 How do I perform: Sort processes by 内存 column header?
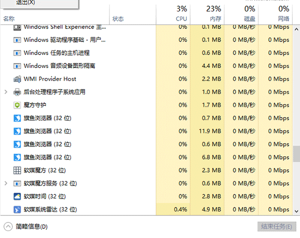[207, 14]
